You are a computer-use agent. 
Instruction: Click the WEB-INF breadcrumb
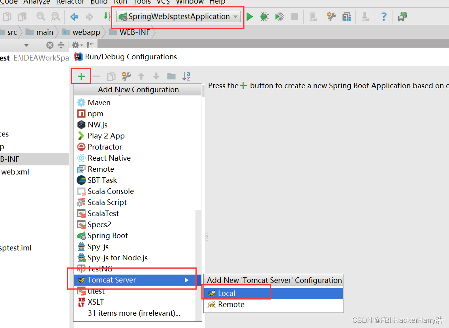pos(130,32)
